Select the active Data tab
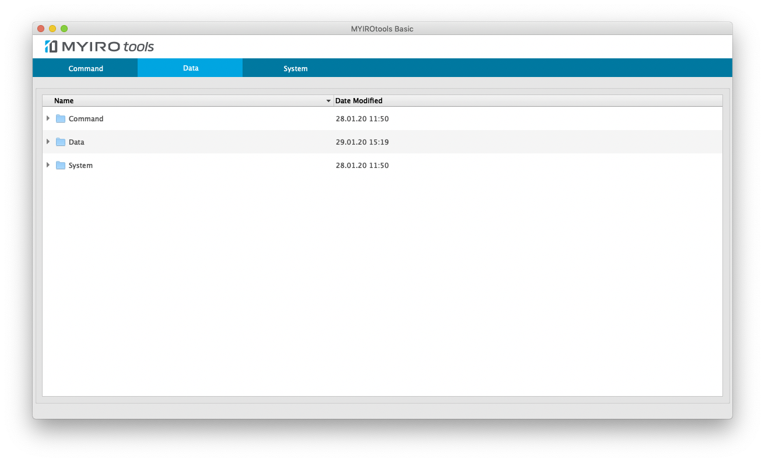 [x=190, y=68]
